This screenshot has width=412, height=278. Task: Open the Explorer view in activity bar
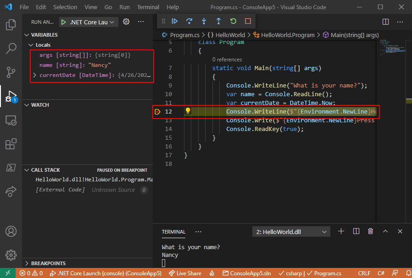(11, 25)
